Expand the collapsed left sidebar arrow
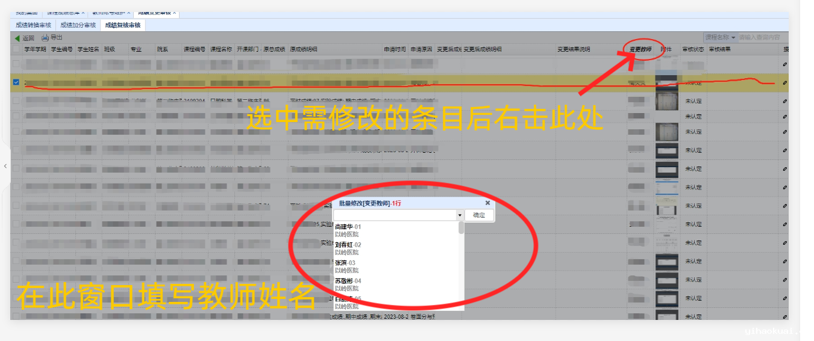This screenshot has width=814, height=341. pyautogui.click(x=5, y=165)
